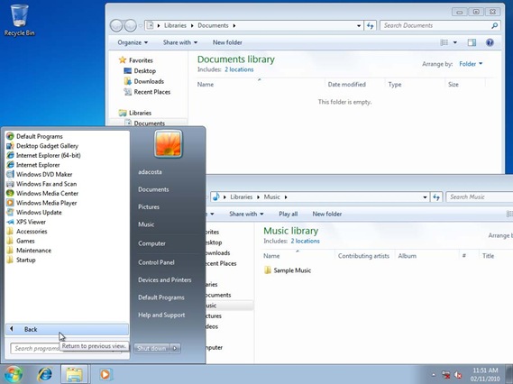The image size is (513, 384).
Task: Open Sample Music folder
Action: pos(288,270)
